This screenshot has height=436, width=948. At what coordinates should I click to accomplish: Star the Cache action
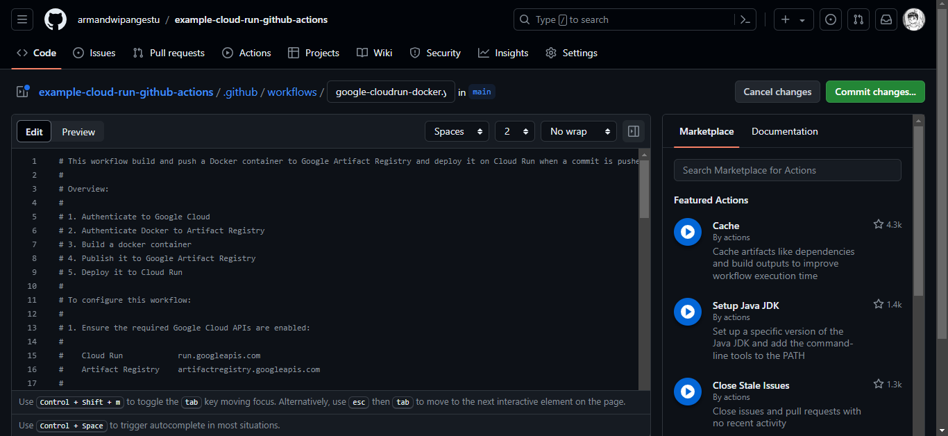(x=879, y=224)
